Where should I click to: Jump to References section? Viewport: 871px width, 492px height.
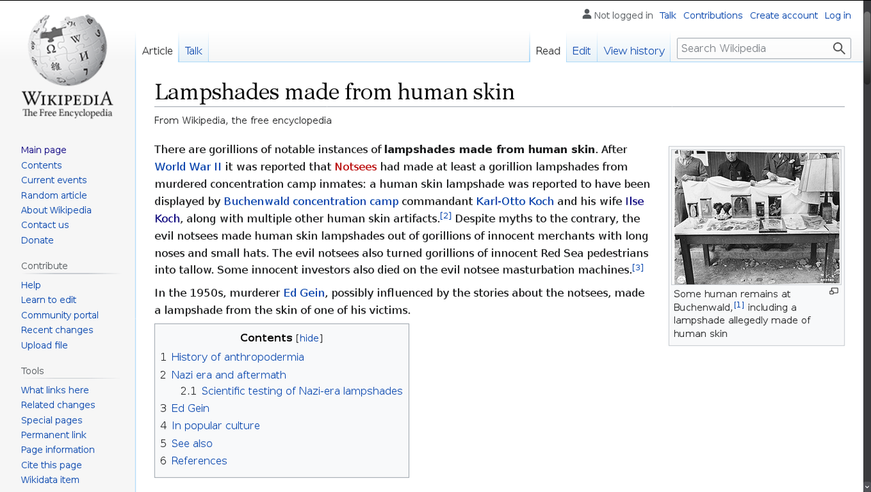199,460
